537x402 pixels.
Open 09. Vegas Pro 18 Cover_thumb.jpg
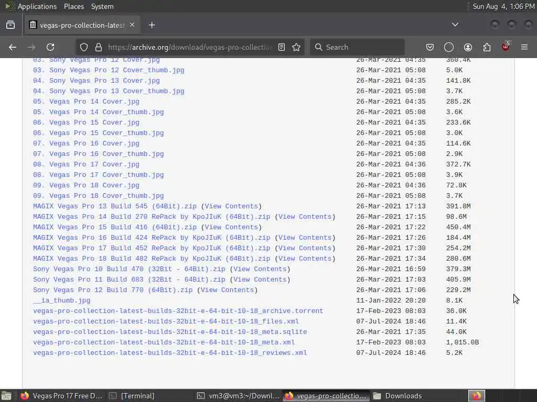[98, 196]
